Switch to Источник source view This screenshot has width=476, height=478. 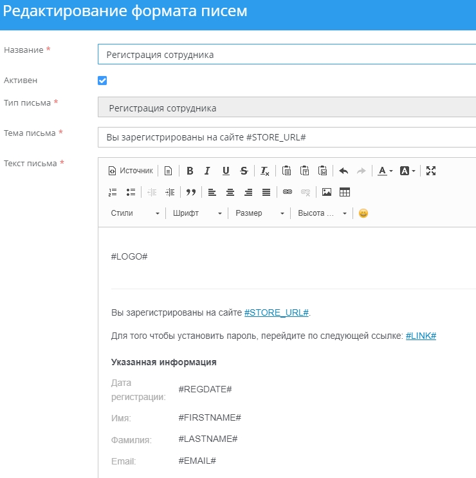tap(131, 171)
